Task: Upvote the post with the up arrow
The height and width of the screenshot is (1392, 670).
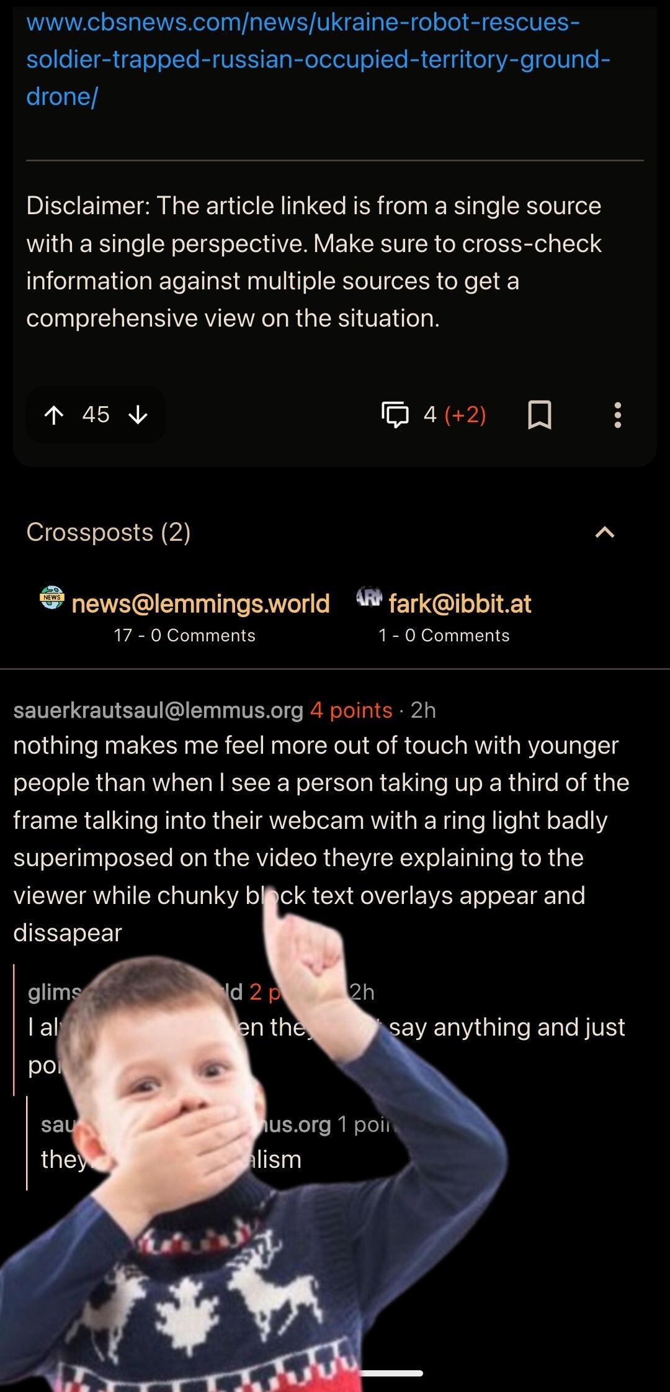Action: click(x=55, y=415)
